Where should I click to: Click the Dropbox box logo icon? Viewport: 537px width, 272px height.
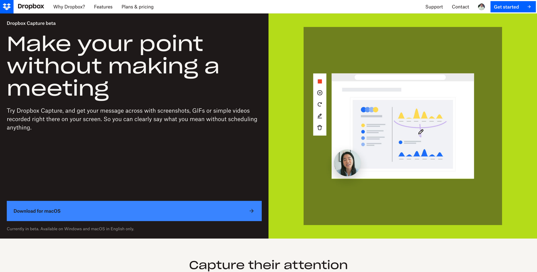click(7, 7)
